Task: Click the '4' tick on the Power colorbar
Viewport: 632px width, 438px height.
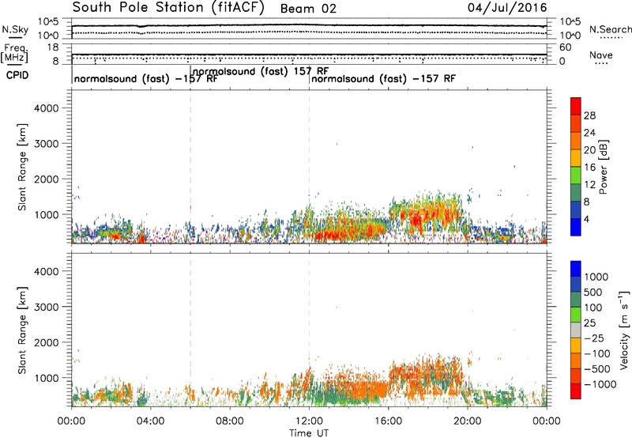Action: pos(587,220)
